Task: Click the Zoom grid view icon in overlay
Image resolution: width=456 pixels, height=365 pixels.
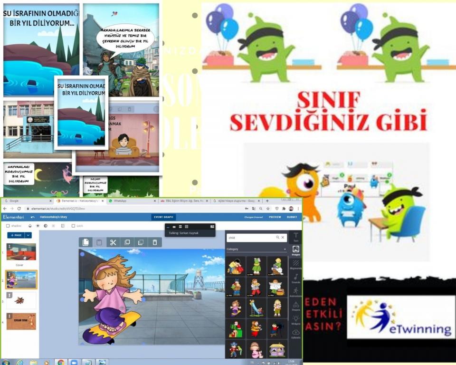Action: point(186,226)
